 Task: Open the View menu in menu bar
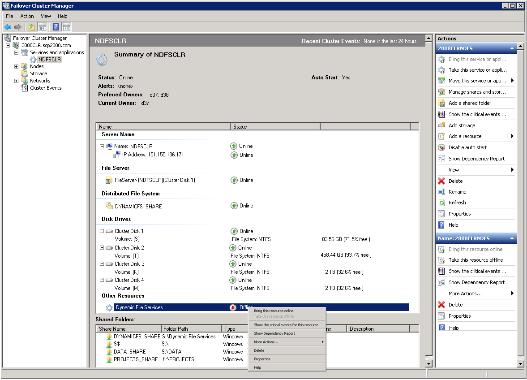(46, 16)
